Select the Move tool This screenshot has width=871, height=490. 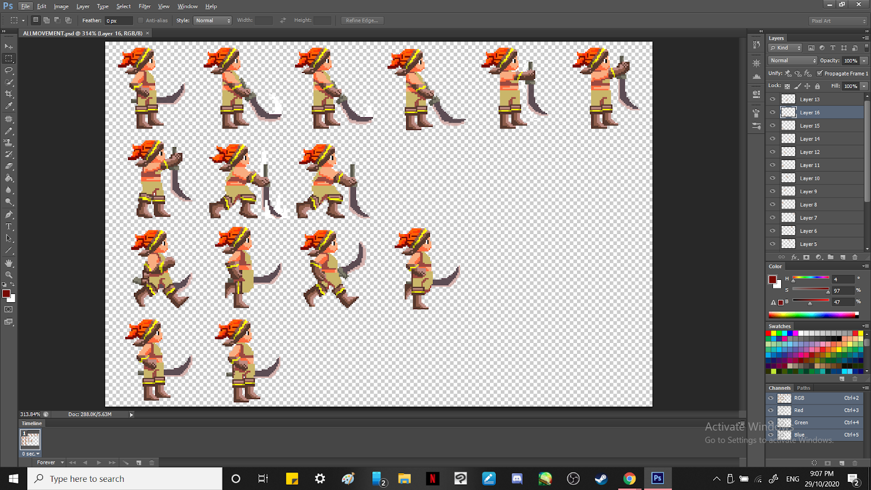[9, 47]
